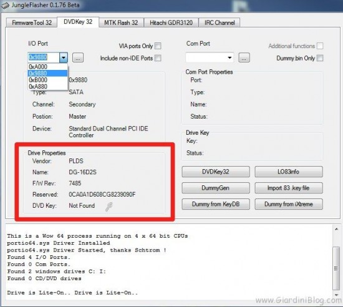343x307 pixels.
Task: Click the browse button next to Com Port
Action: point(244,58)
